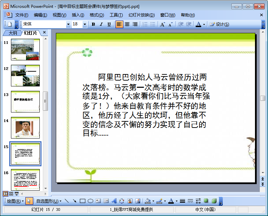Open the 幻灯片放映(D) menu
Image resolution: width=268 pixels, height=216 pixels.
click(x=142, y=15)
